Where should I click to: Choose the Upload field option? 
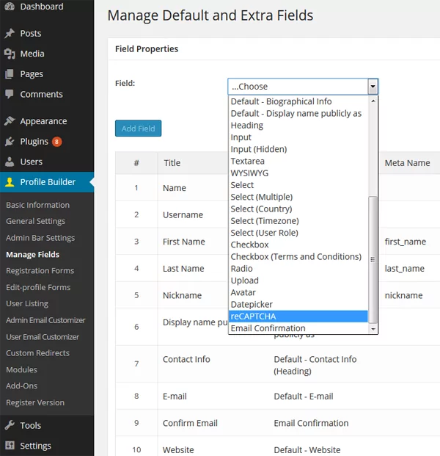point(298,281)
